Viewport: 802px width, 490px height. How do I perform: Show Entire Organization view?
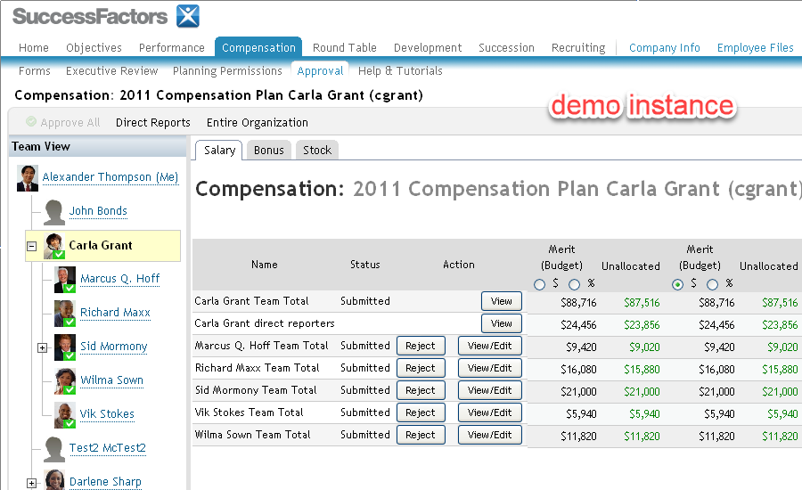(x=258, y=122)
